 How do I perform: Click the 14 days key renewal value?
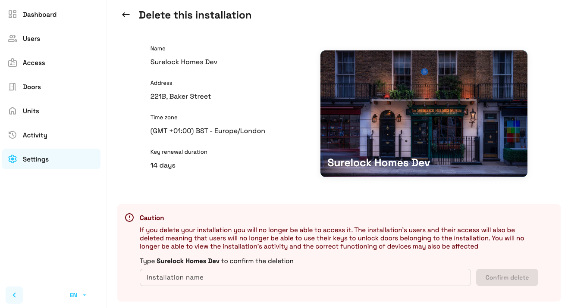pos(163,165)
